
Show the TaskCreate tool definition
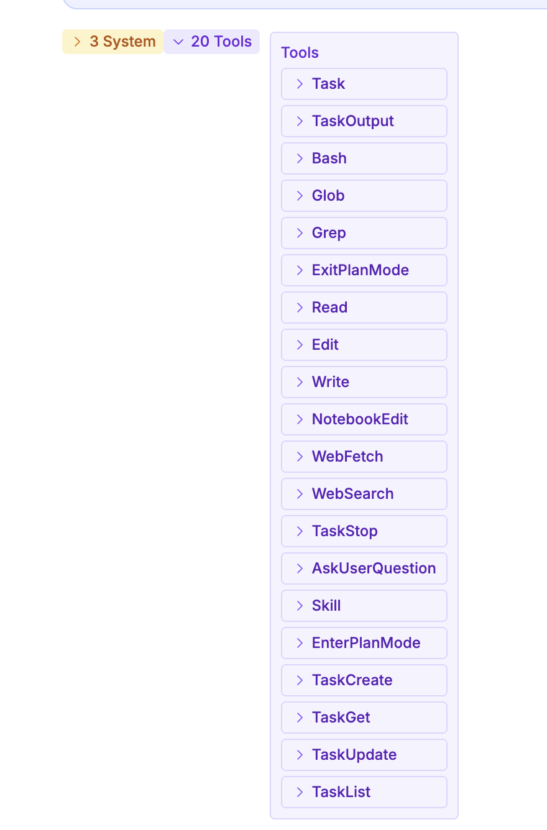point(364,680)
